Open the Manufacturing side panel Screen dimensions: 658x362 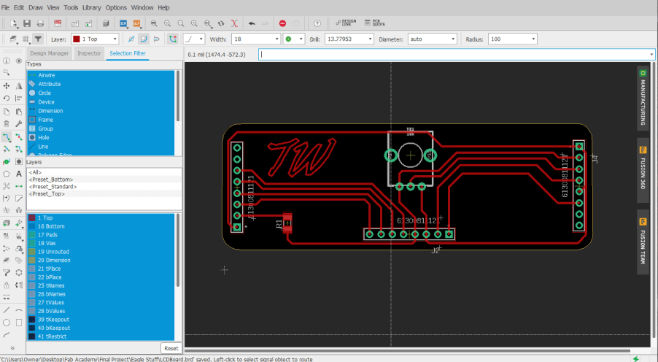coord(643,98)
